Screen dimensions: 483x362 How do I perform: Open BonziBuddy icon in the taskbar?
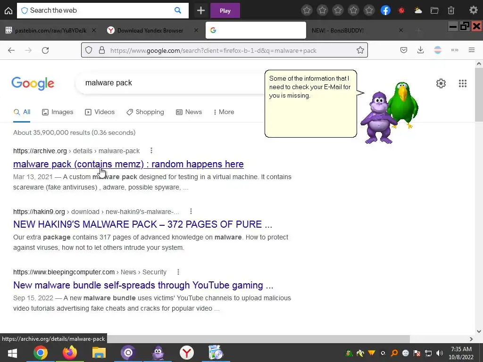click(x=158, y=353)
